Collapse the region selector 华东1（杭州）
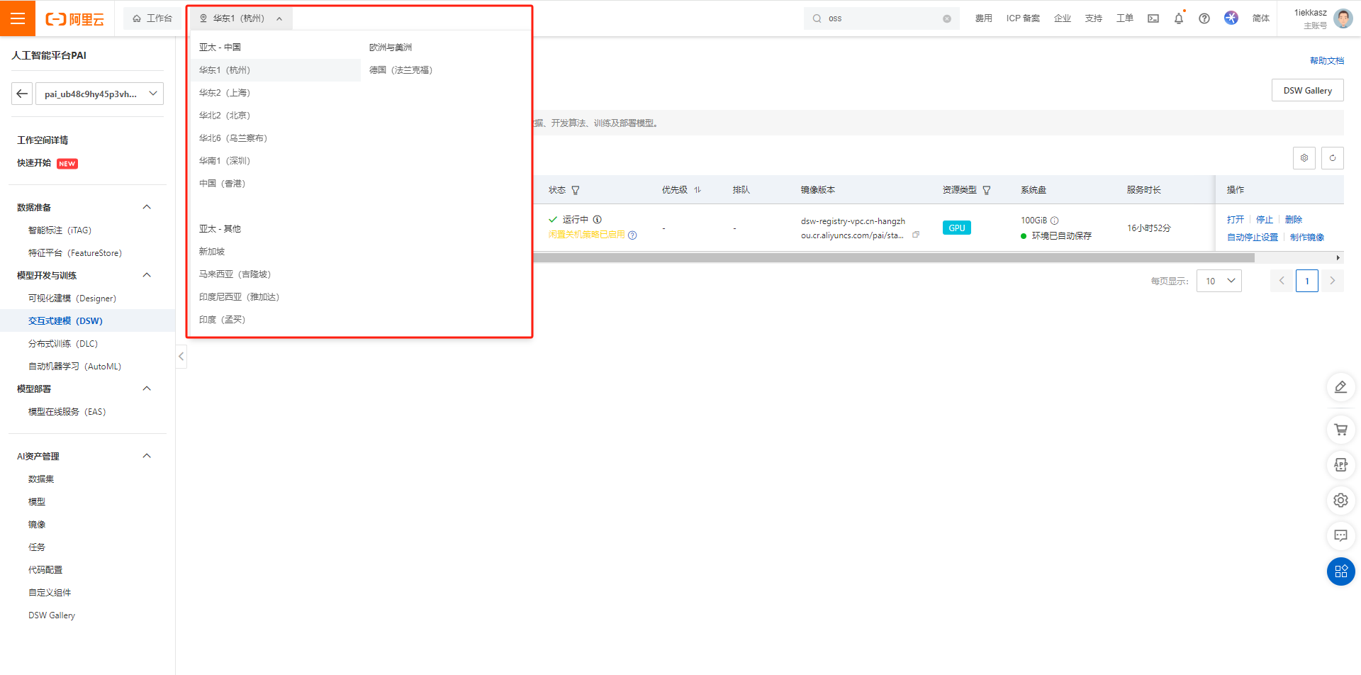Viewport: 1361px width, 675px height. tap(241, 18)
